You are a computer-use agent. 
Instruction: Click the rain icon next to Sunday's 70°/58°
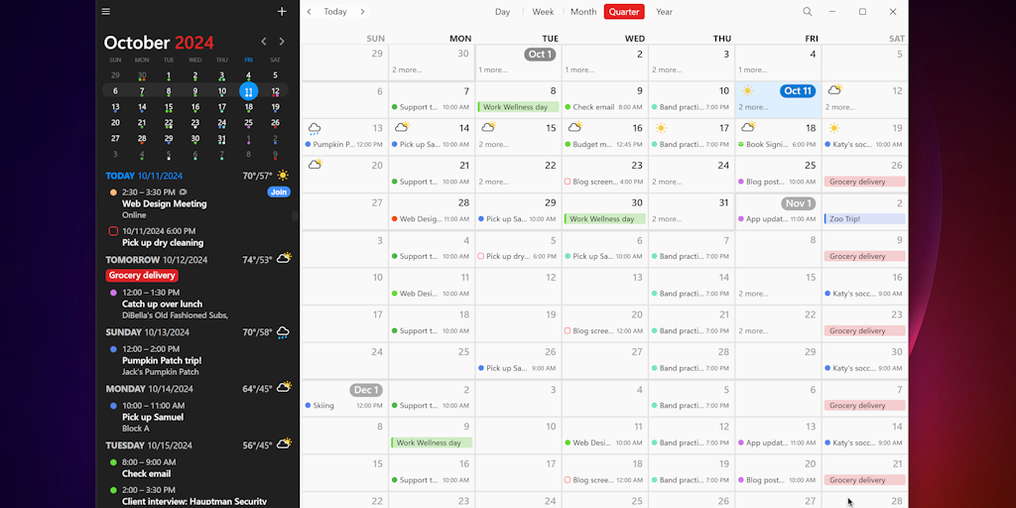[x=283, y=333]
